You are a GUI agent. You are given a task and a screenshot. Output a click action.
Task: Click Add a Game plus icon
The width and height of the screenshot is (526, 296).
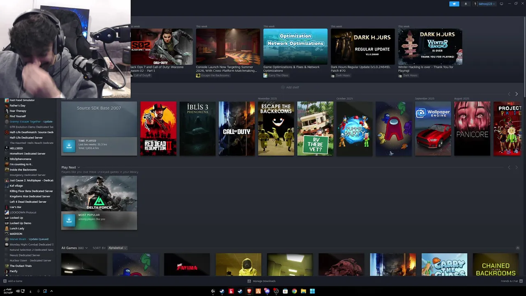5,281
